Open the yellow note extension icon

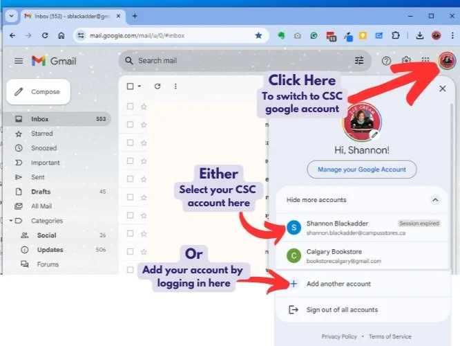click(x=363, y=35)
